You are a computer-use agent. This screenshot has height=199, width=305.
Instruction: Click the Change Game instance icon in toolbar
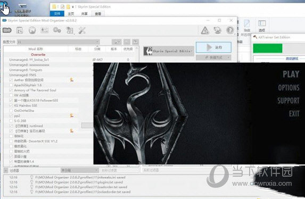click(7, 30)
